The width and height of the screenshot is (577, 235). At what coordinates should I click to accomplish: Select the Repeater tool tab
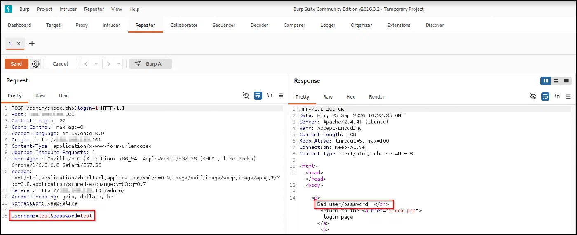coord(145,25)
